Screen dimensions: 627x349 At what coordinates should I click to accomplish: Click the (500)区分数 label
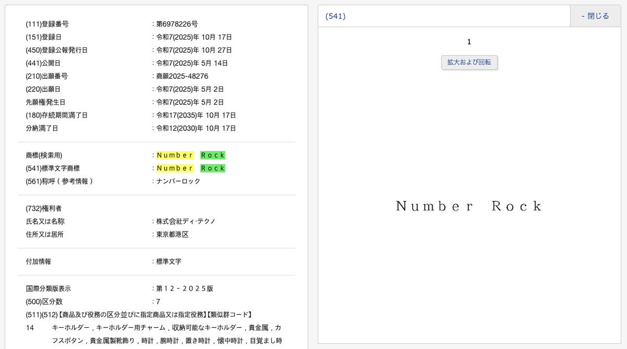[x=44, y=302]
